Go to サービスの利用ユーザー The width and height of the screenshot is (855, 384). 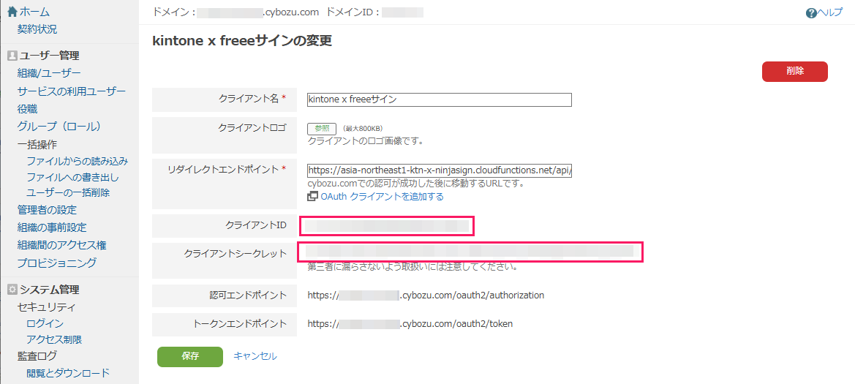click(72, 91)
